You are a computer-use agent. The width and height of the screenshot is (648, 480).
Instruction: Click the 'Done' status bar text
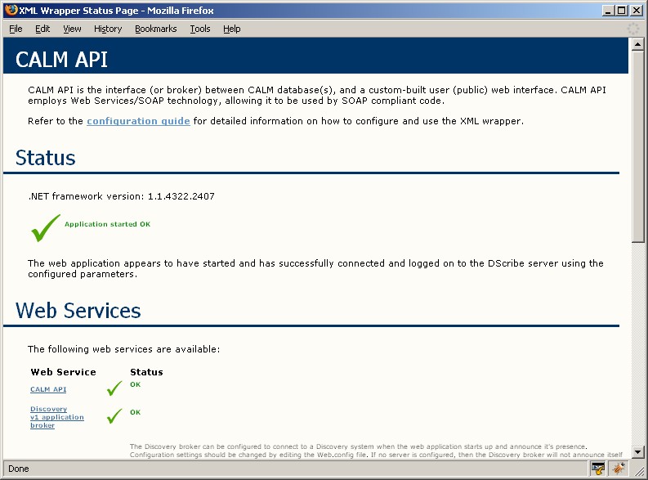19,469
